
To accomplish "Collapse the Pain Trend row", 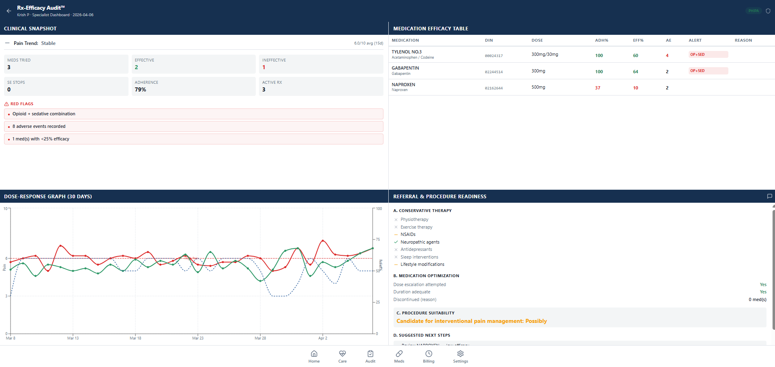I will [7, 43].
